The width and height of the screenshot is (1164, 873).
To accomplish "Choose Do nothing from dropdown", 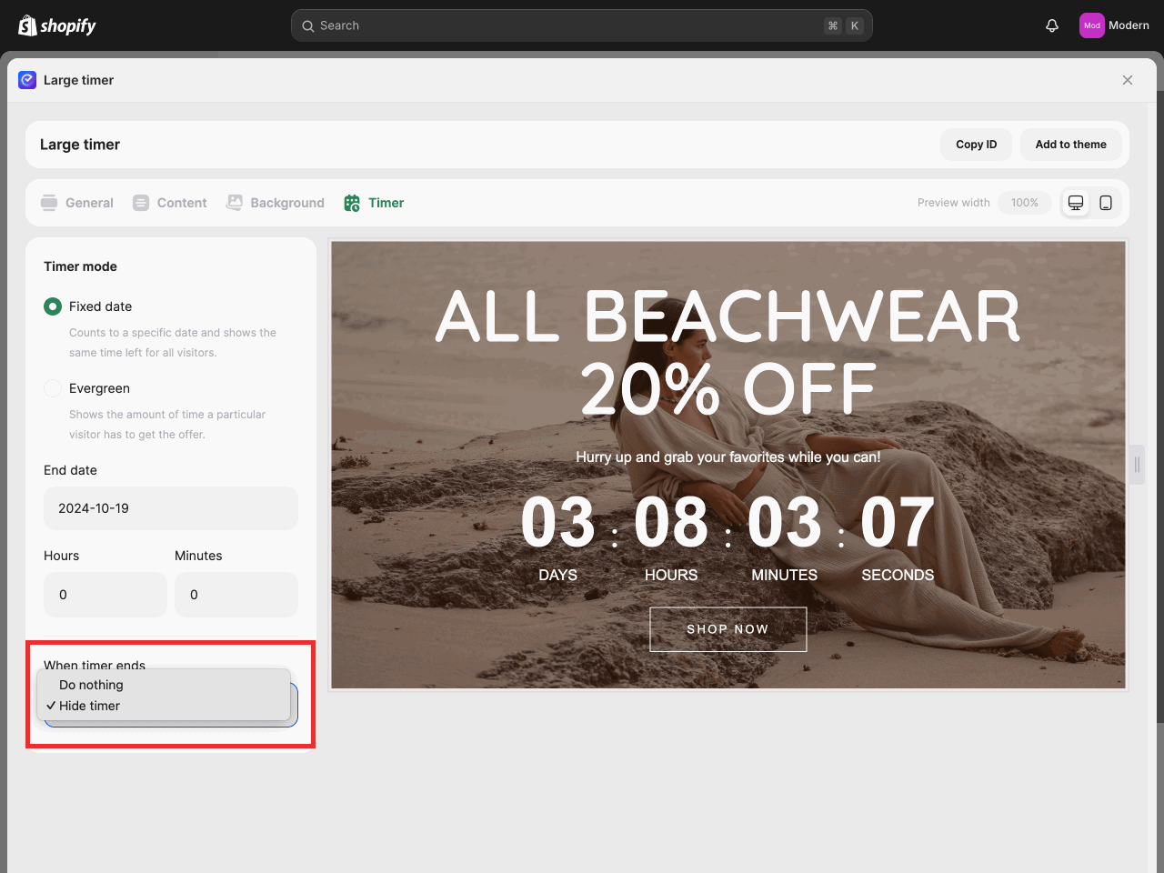I will [x=91, y=685].
